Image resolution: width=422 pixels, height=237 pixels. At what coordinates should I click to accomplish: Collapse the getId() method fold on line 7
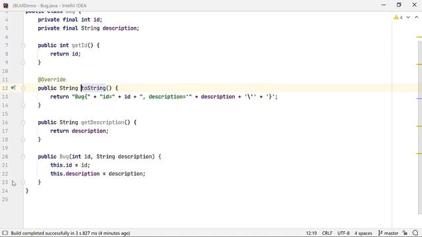tap(23, 45)
